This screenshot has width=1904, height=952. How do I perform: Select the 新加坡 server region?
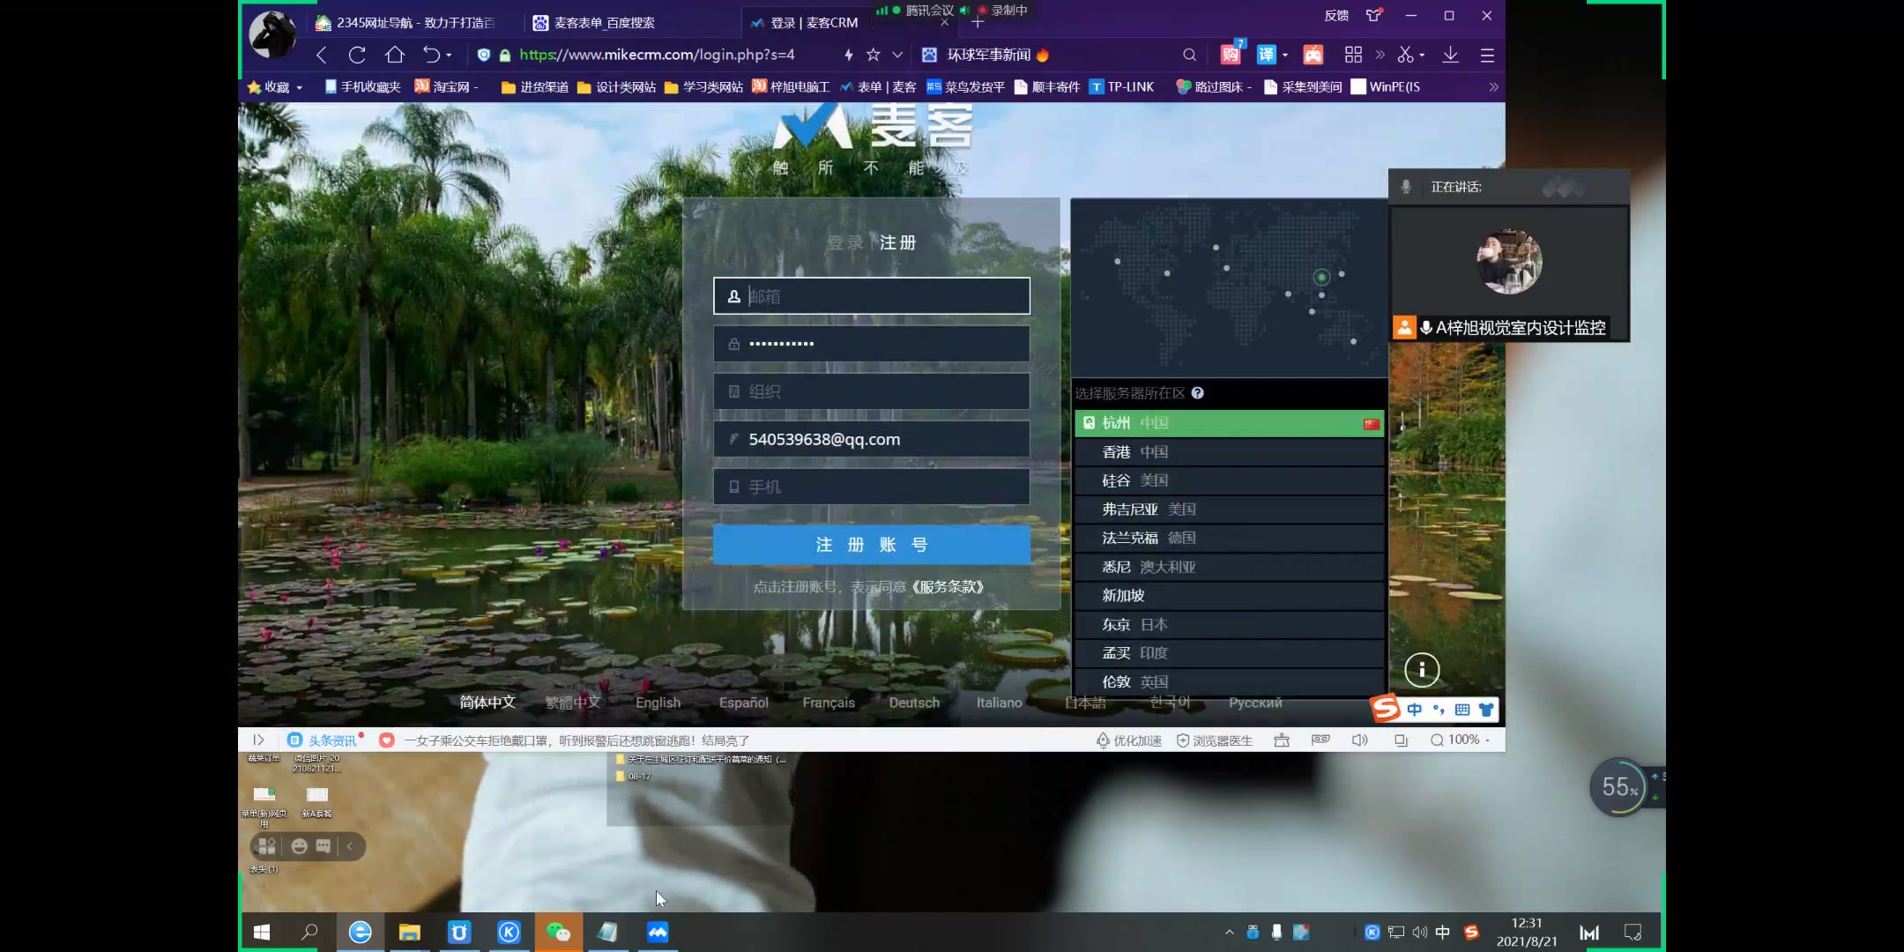click(1229, 596)
